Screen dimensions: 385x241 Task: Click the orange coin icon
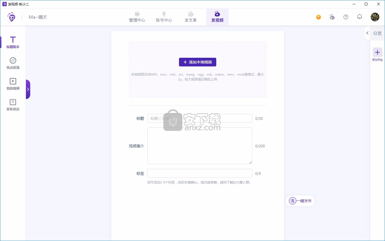[x=319, y=17]
